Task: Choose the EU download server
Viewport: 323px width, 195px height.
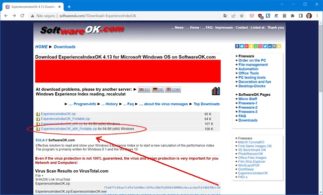Action: click(144, 90)
